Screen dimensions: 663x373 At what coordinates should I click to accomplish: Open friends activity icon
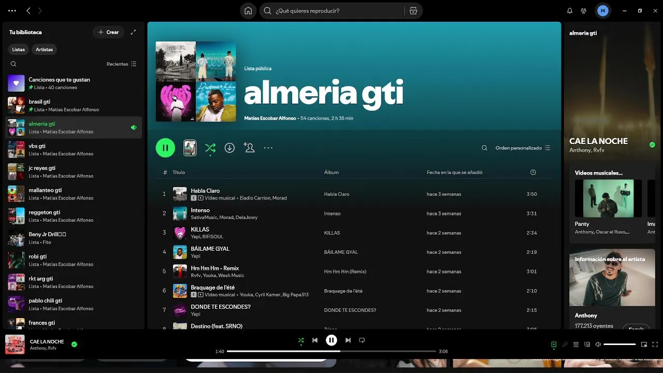[584, 10]
